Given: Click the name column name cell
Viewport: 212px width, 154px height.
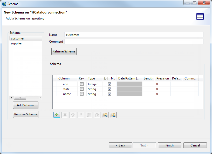Looking at the screenshot, I should (67, 94).
